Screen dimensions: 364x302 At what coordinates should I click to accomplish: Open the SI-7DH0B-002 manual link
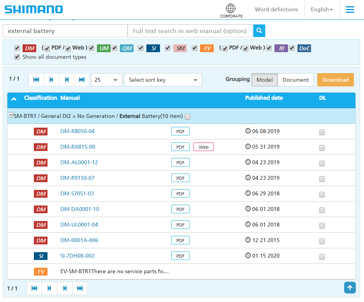(x=77, y=256)
